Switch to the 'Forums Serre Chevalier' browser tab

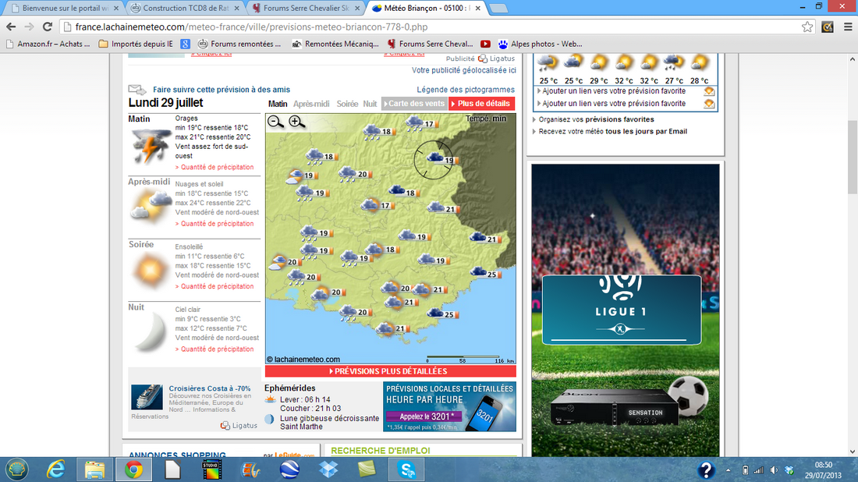point(305,9)
